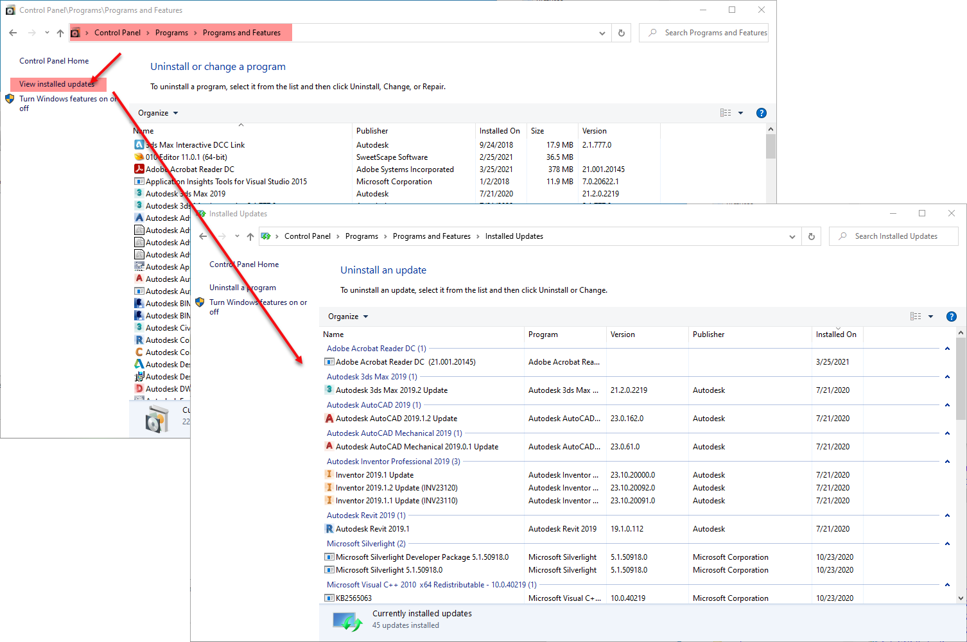Click Microsoft Visual C++ 2010 x64 Redistributable group header

tap(431, 585)
